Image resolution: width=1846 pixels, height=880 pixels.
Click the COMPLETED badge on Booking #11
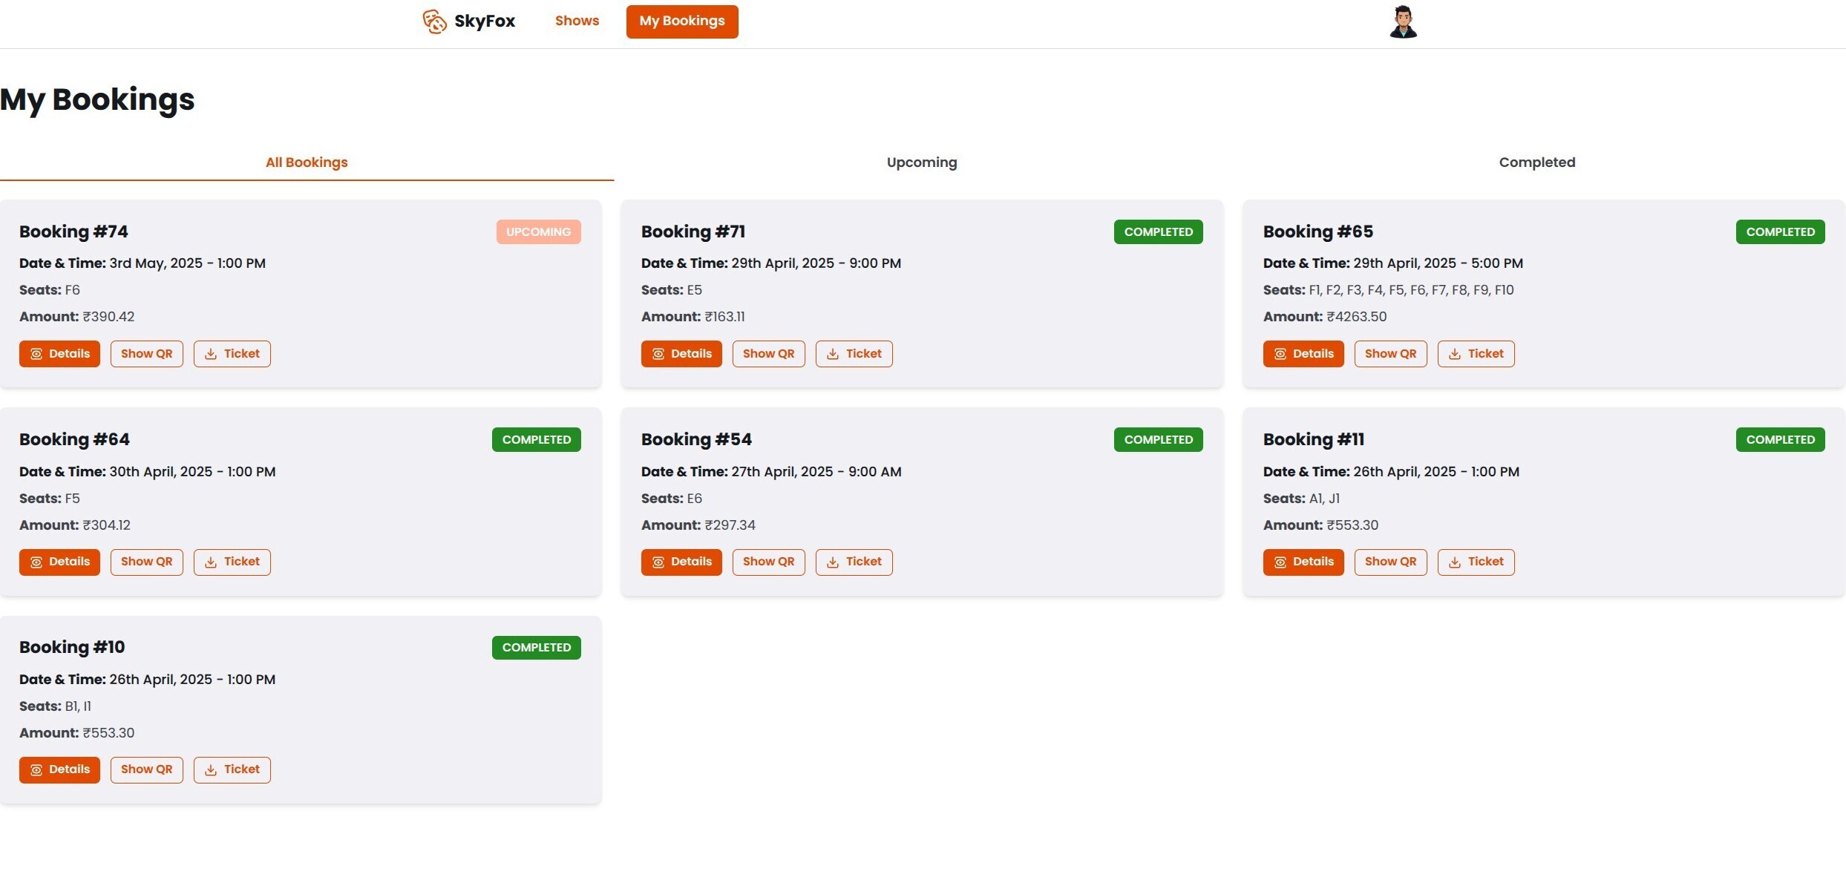[x=1781, y=439]
